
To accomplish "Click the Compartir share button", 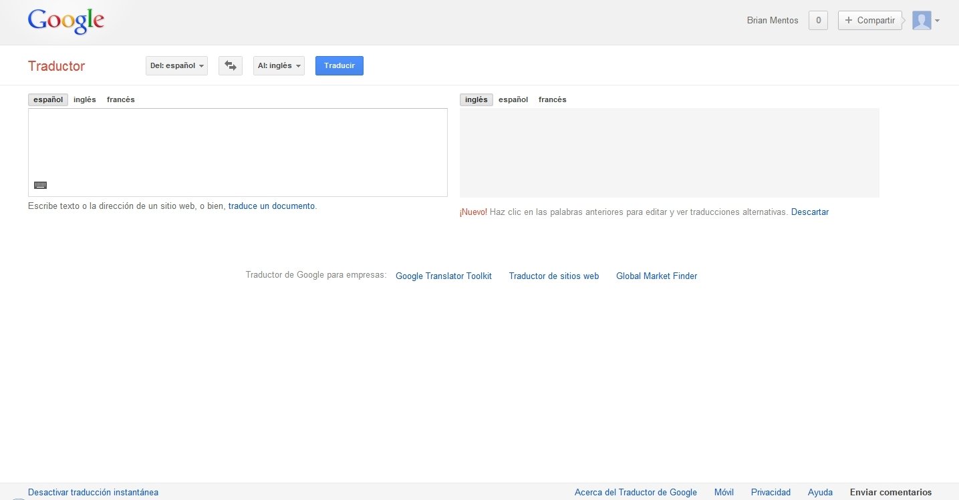I will point(870,21).
